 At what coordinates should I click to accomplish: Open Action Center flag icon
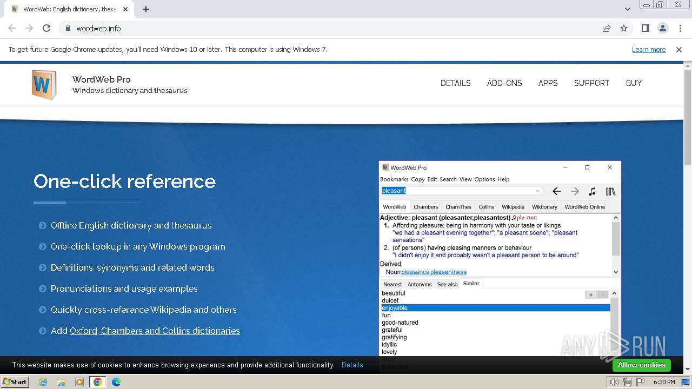640,382
